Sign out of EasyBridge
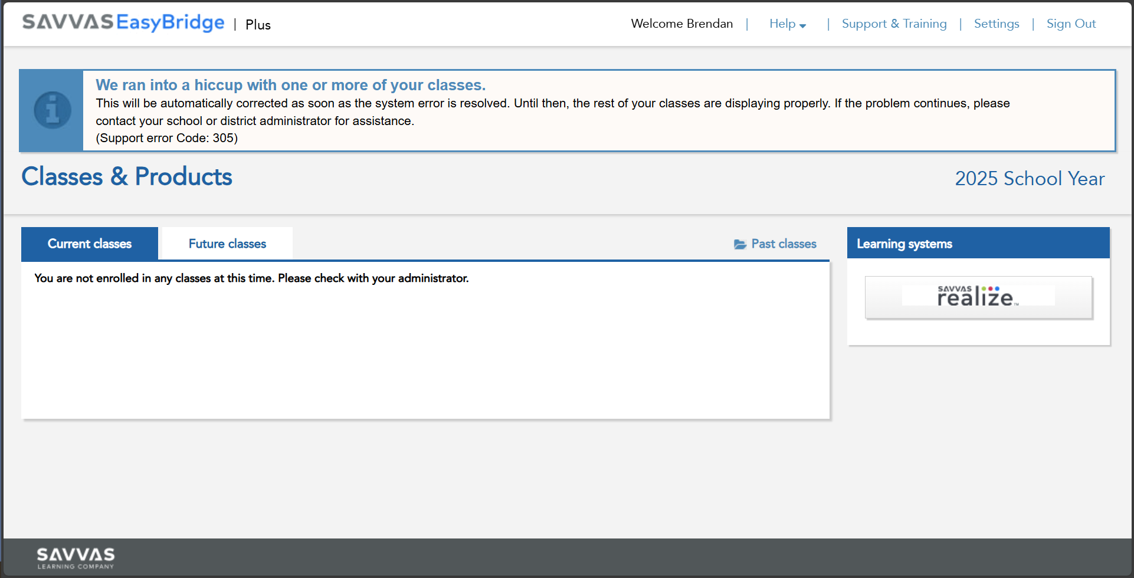1134x578 pixels. tap(1071, 24)
